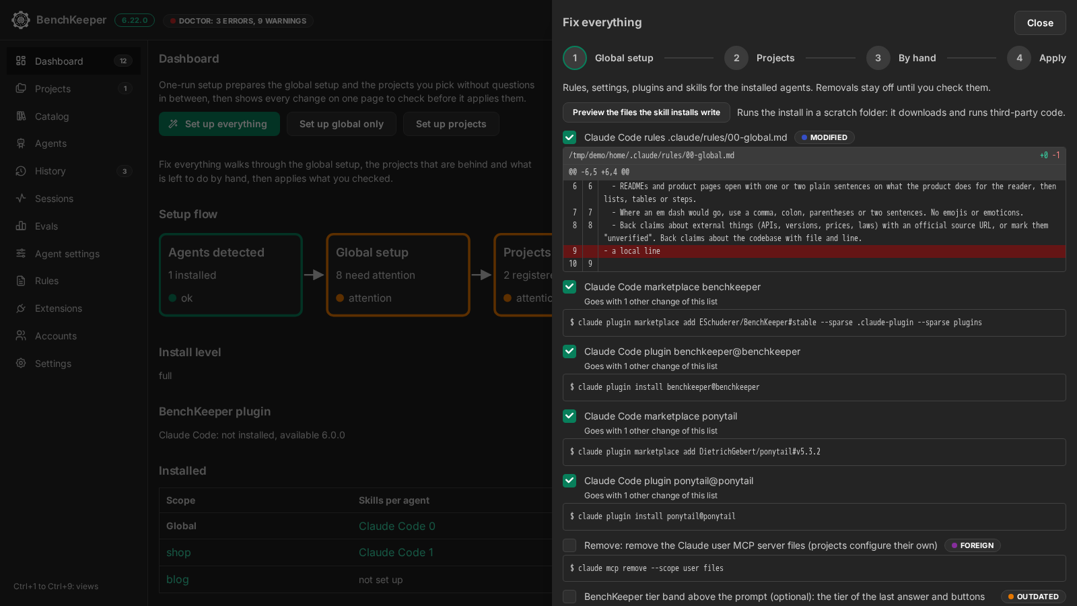Jump to step 3 By hand
Screen dimensions: 1077x606
pos(901,58)
